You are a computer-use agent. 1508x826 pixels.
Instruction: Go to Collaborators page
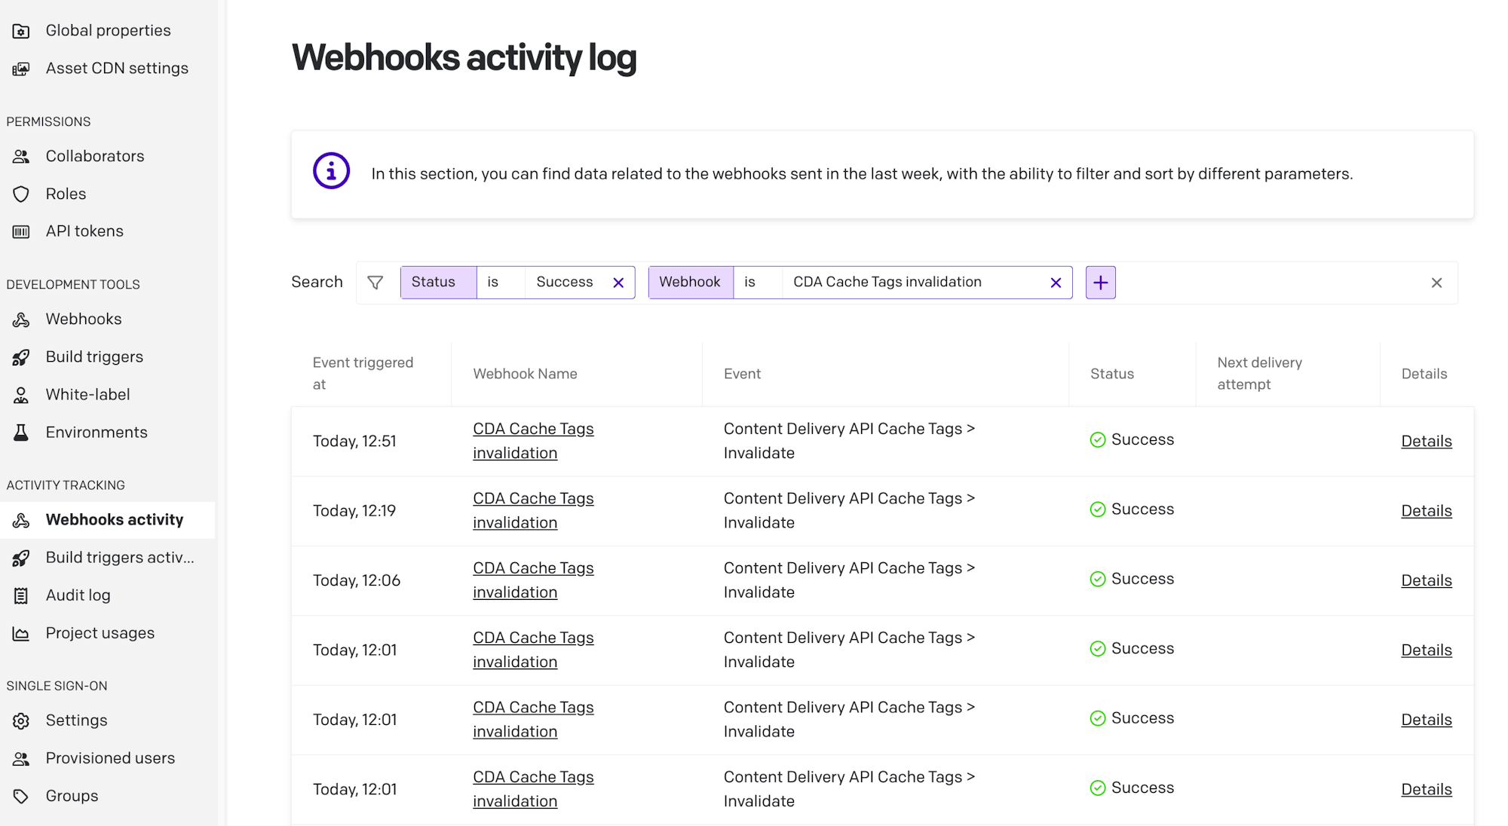(x=95, y=156)
